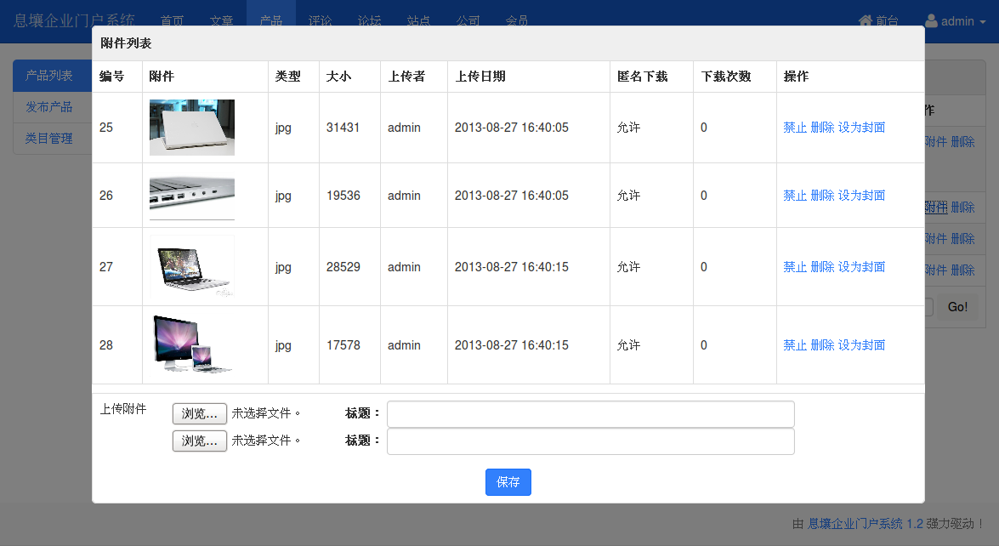Viewport: 999px width, 546px height.
Task: Set attachment 27 as cover with 设为封面
Action: (861, 267)
